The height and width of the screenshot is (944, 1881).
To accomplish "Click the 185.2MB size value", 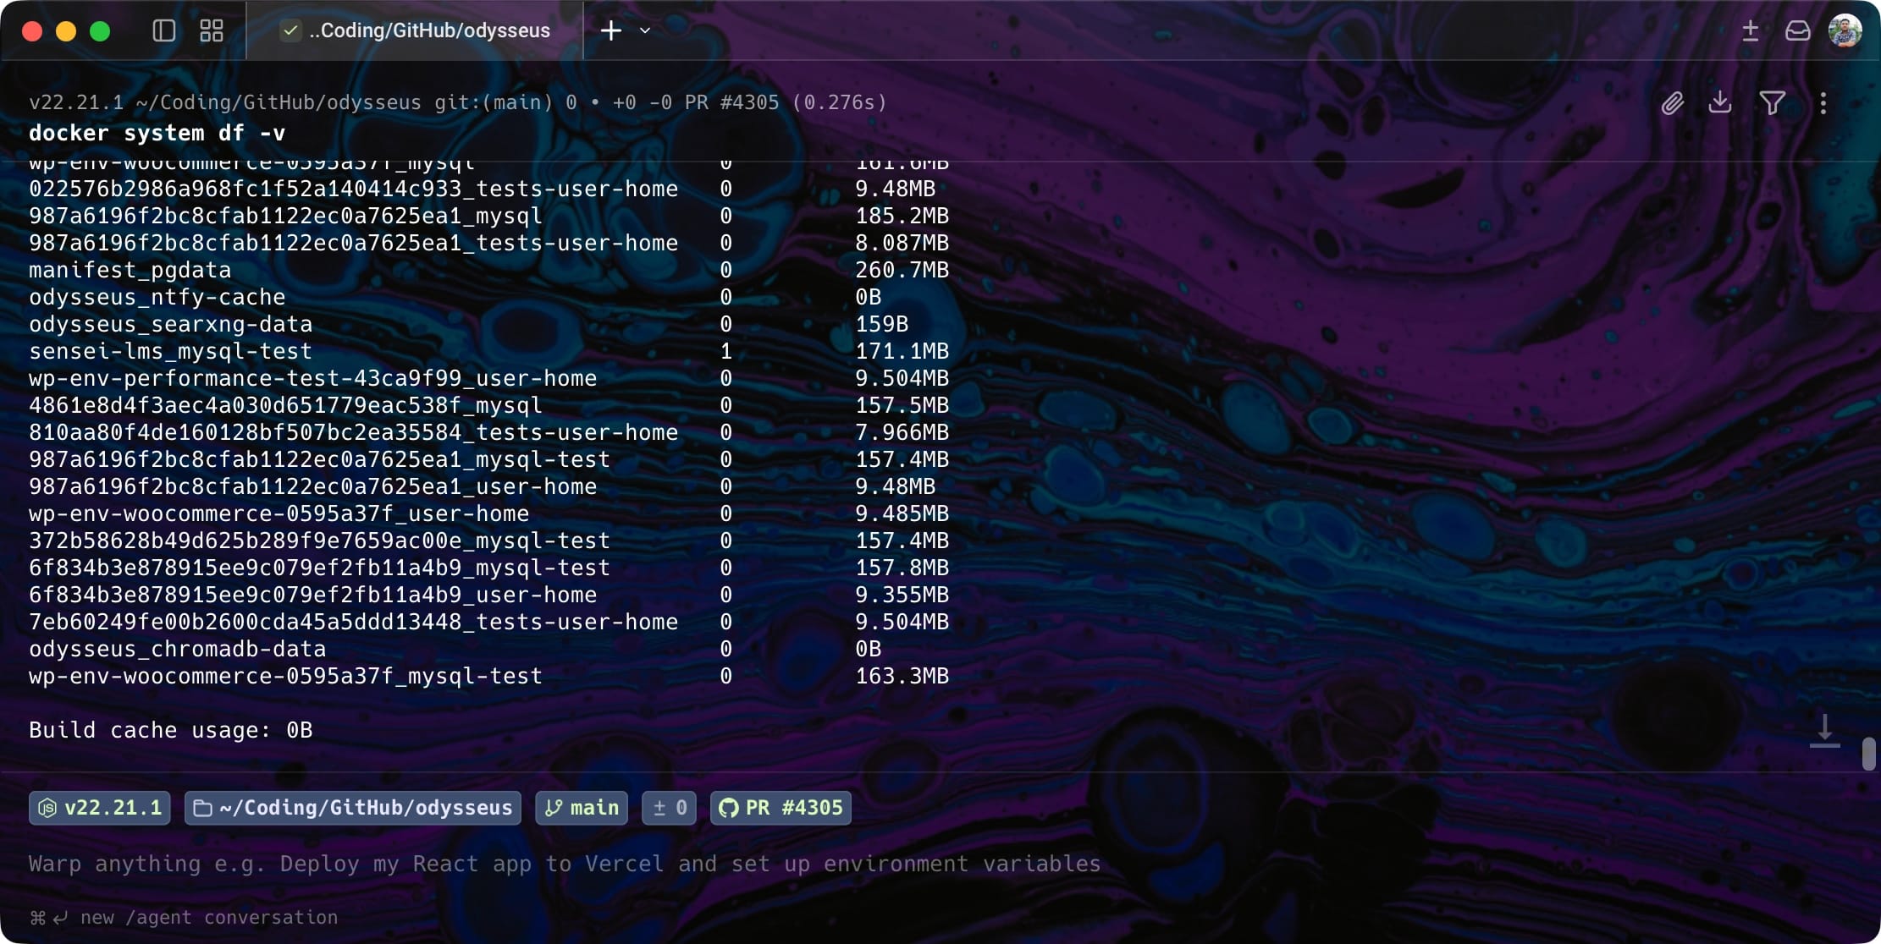I will [x=902, y=217].
